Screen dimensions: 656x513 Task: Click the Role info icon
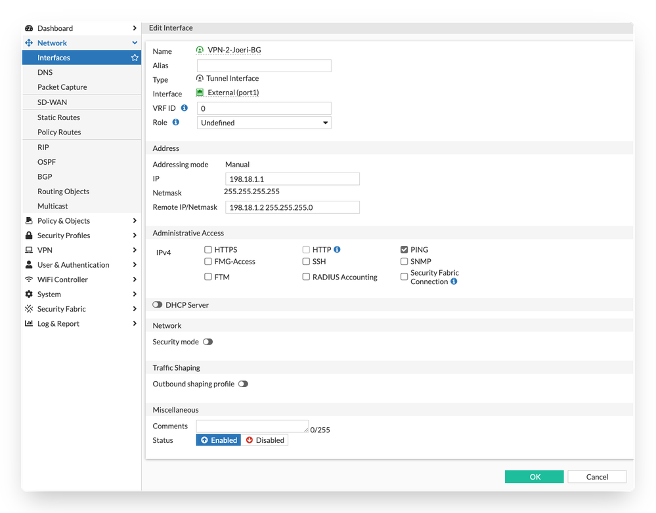(x=176, y=122)
